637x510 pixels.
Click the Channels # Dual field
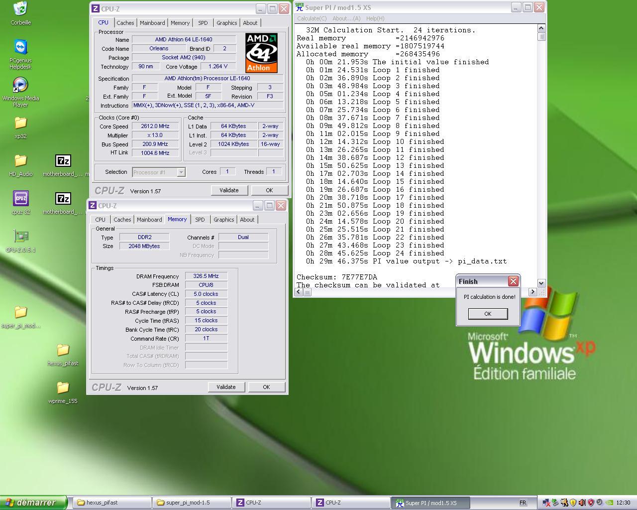point(243,237)
